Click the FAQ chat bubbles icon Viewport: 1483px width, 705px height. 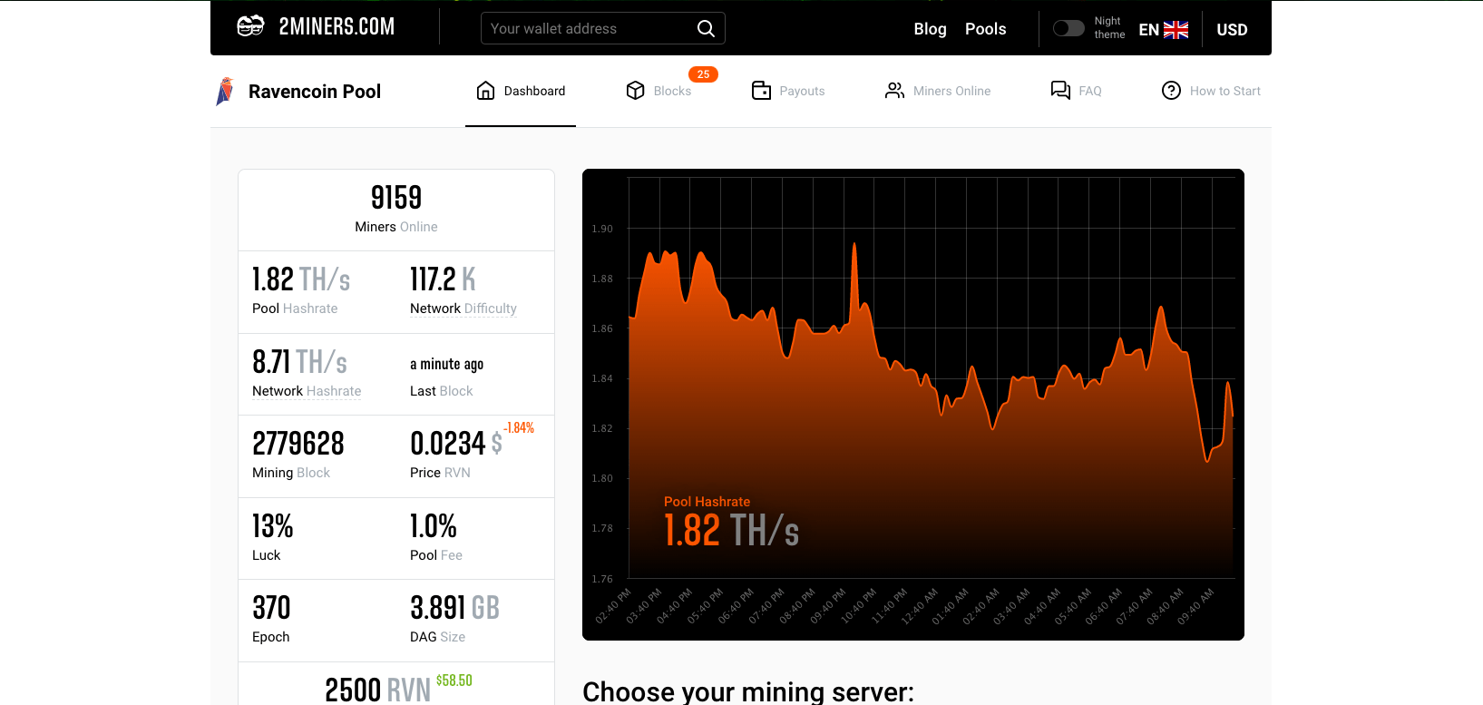point(1060,91)
